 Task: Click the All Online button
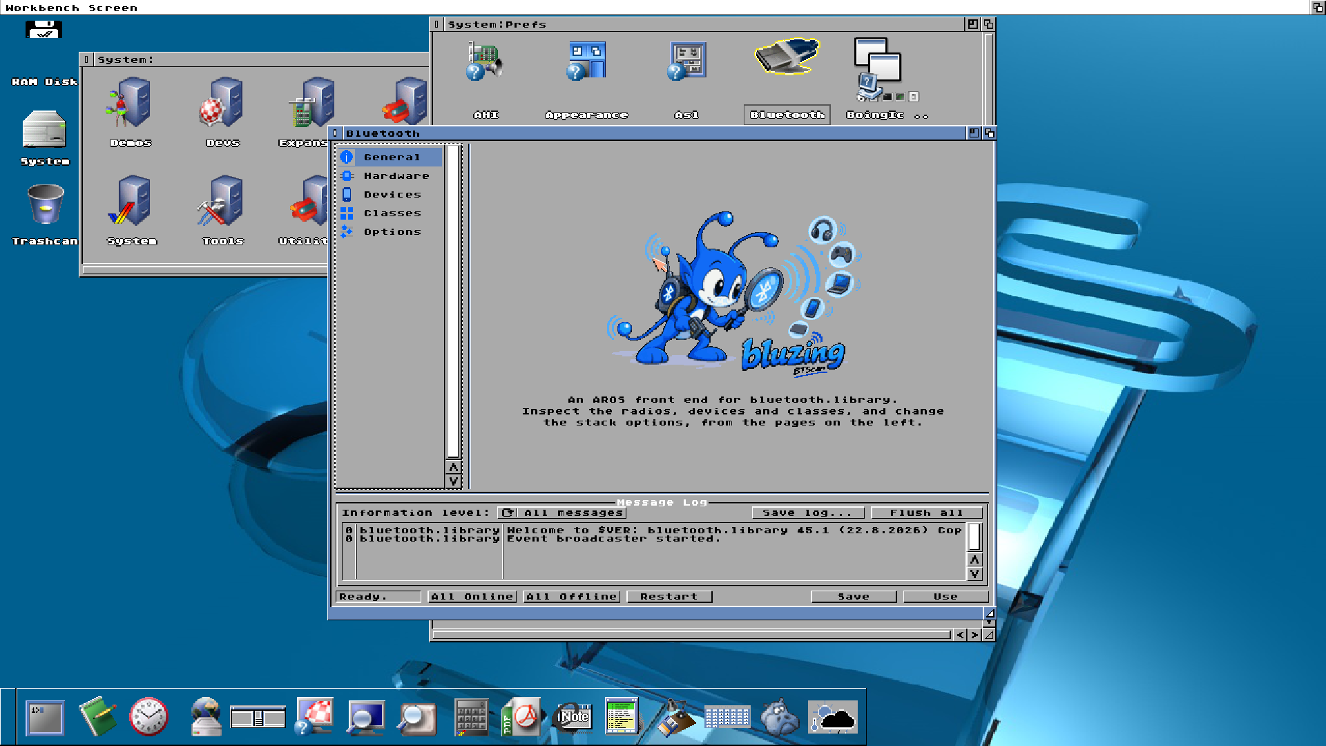pyautogui.click(x=472, y=597)
